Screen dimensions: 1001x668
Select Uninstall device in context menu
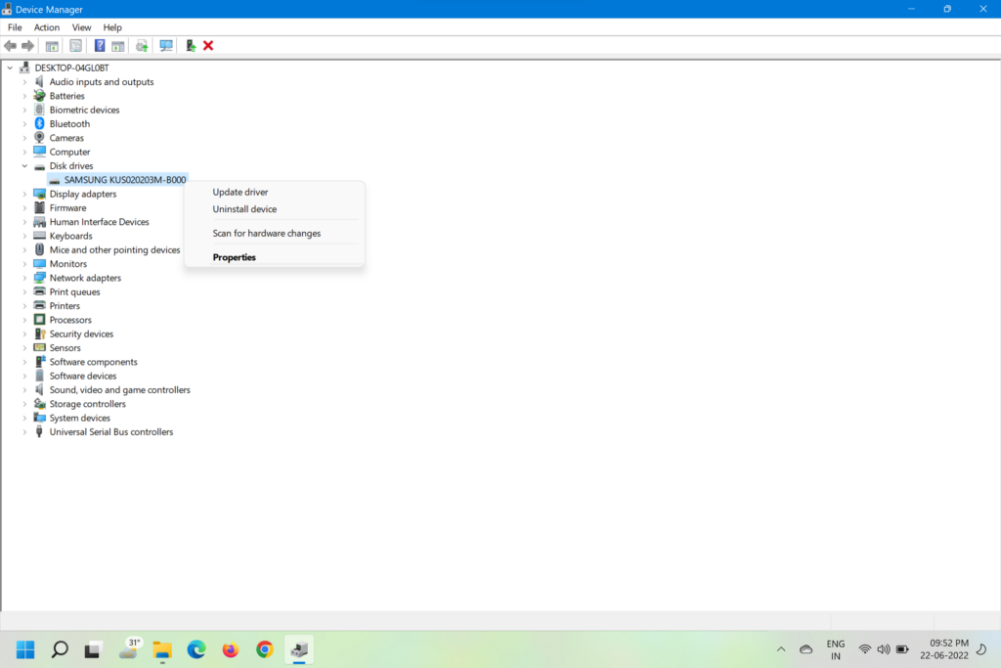(x=244, y=209)
